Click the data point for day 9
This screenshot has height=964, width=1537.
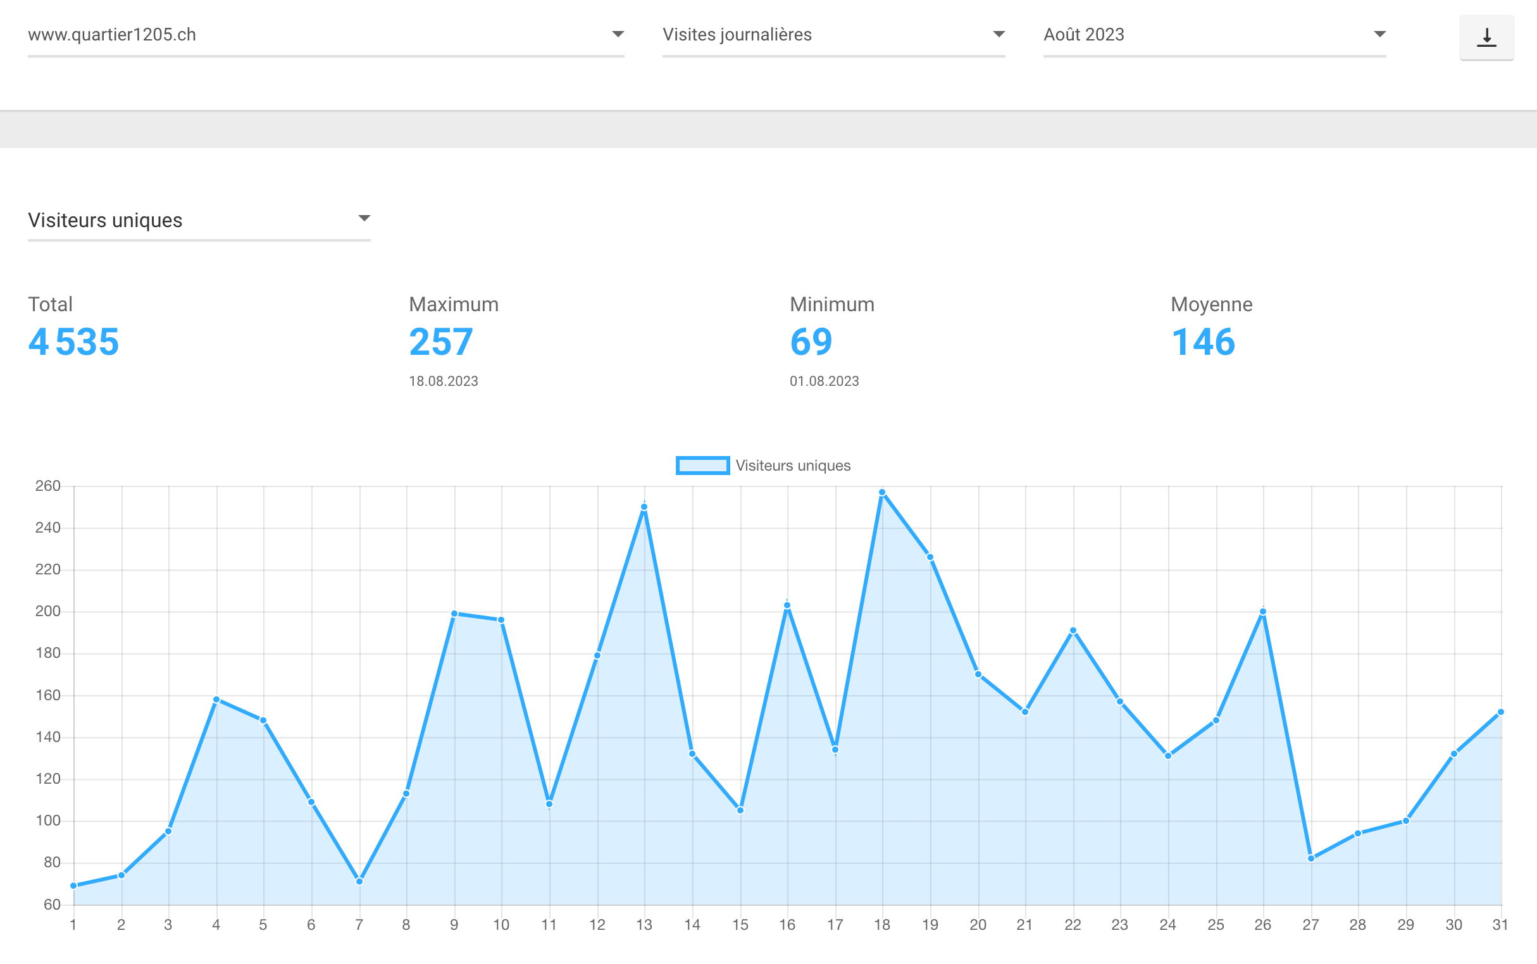454,614
